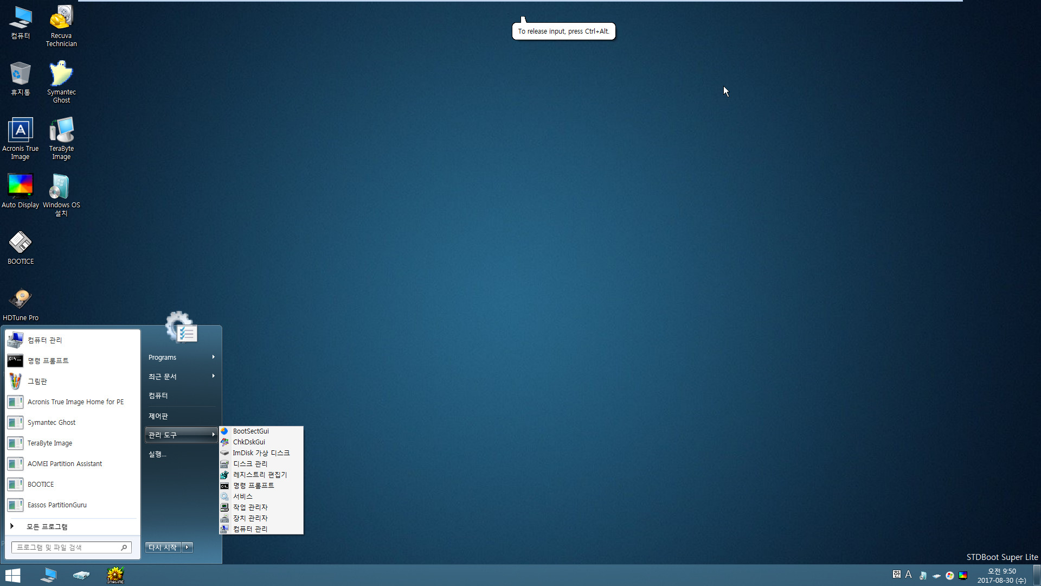Select BootSectGui from submenu
This screenshot has height=586, width=1041.
[261, 431]
